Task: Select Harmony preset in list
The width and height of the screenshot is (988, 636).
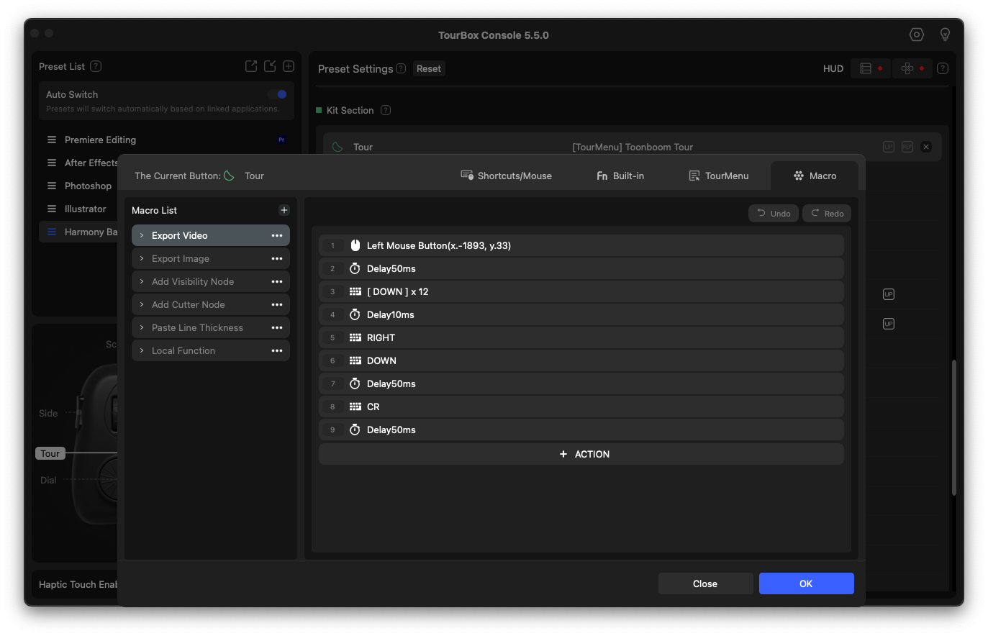Action: [x=78, y=232]
